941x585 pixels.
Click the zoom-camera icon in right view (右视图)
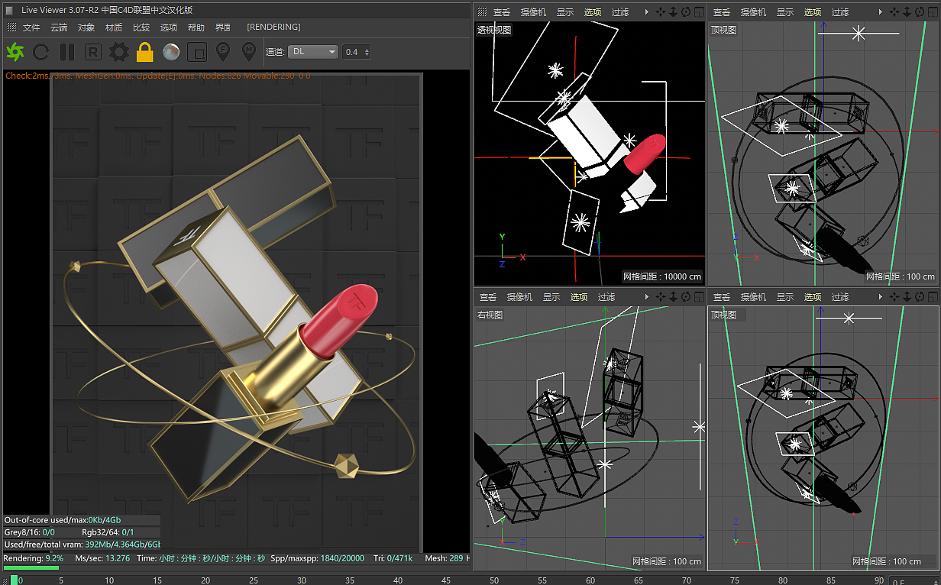coord(673,297)
